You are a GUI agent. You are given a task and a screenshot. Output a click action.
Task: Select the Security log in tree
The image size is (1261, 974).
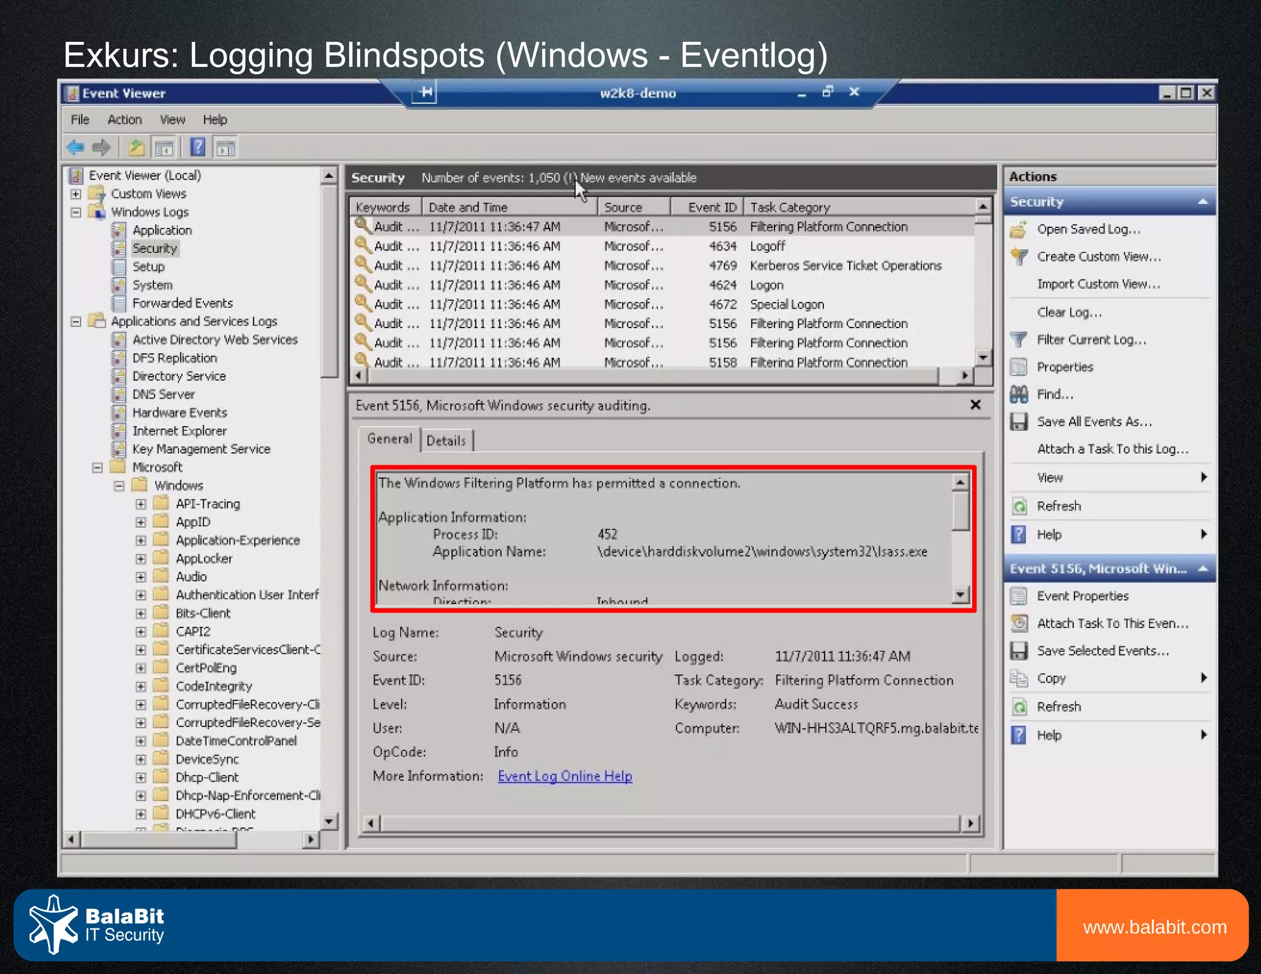point(155,249)
